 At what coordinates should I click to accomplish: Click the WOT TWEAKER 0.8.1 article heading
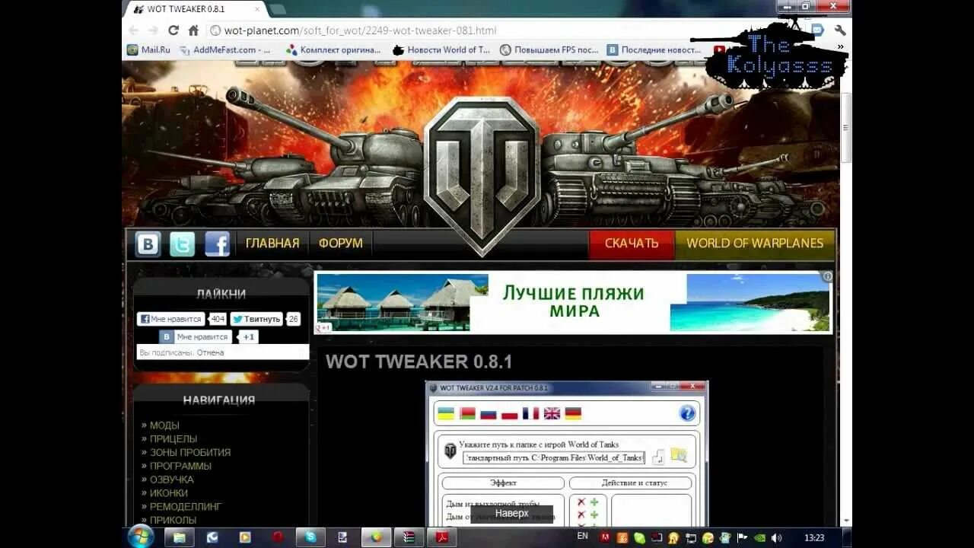(x=419, y=362)
